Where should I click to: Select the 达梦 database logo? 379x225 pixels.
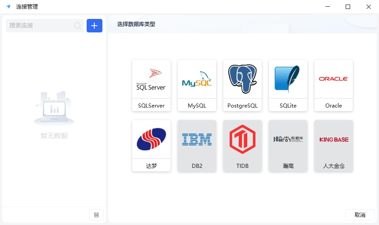151,139
